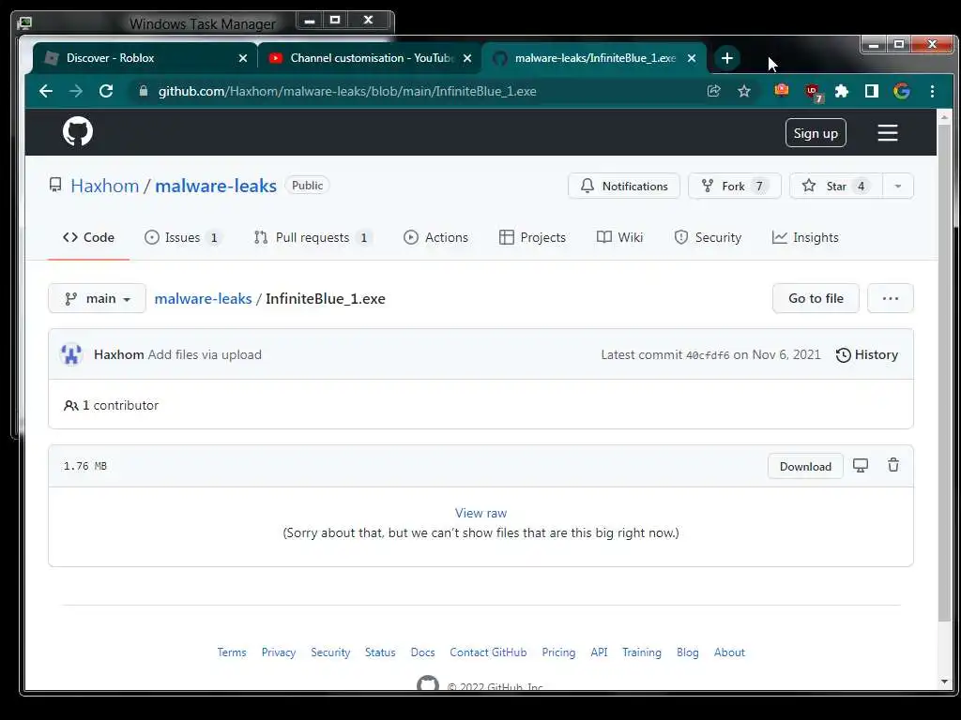961x720 pixels.
Task: Open the Contact GitHub footer link
Action: click(488, 652)
